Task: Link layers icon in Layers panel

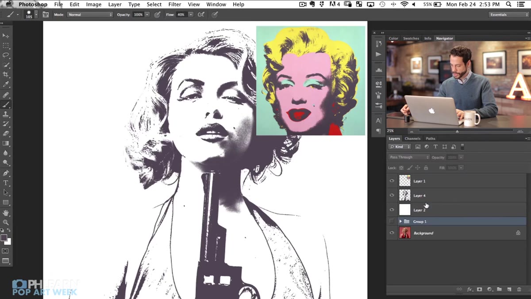Action: (x=459, y=289)
